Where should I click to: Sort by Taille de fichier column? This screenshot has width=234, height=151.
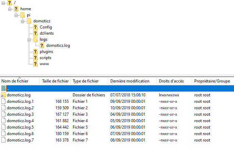[55, 81]
